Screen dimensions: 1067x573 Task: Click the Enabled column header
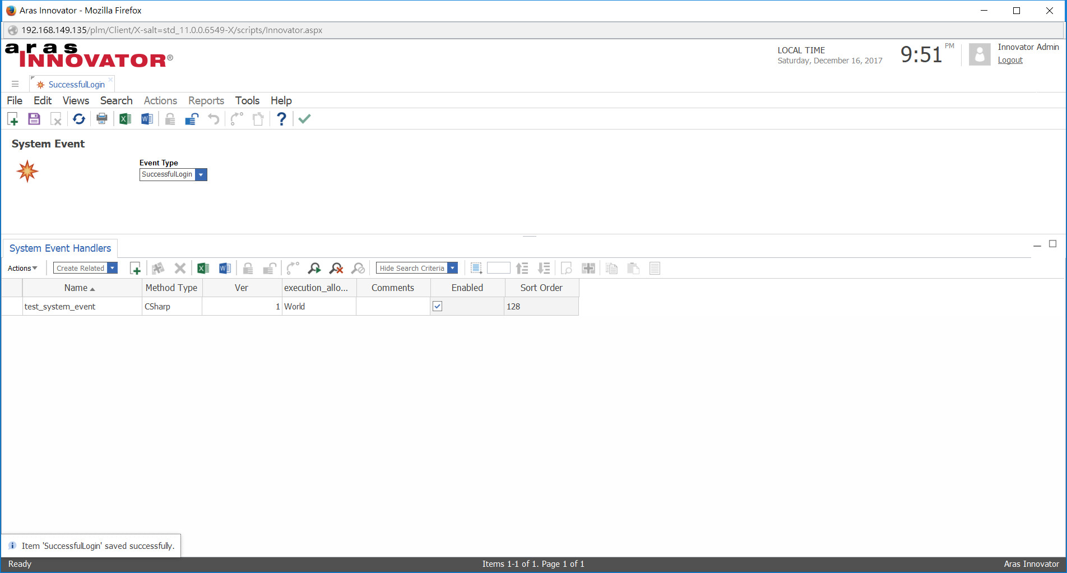[467, 288]
